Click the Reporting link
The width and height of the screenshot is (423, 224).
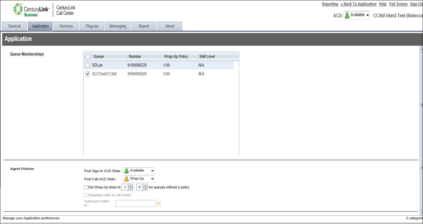coord(330,4)
